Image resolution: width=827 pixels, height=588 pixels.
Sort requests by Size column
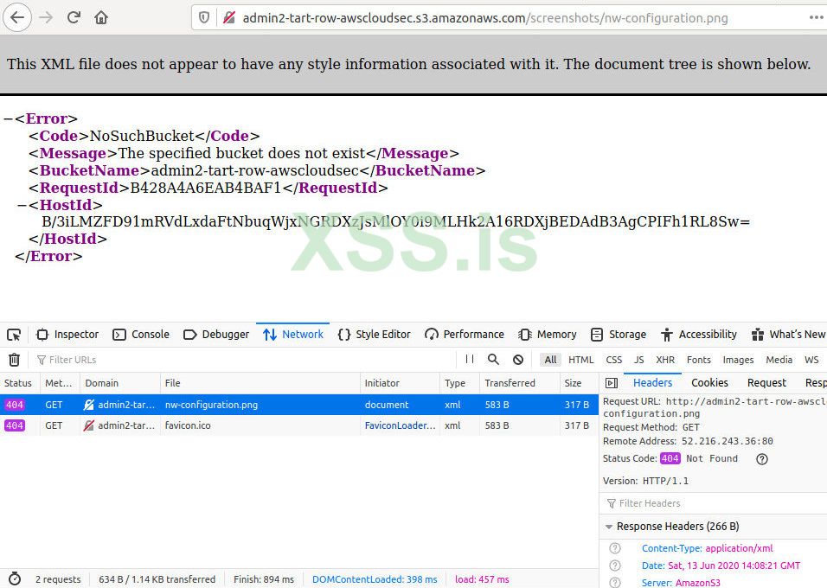pyautogui.click(x=579, y=383)
